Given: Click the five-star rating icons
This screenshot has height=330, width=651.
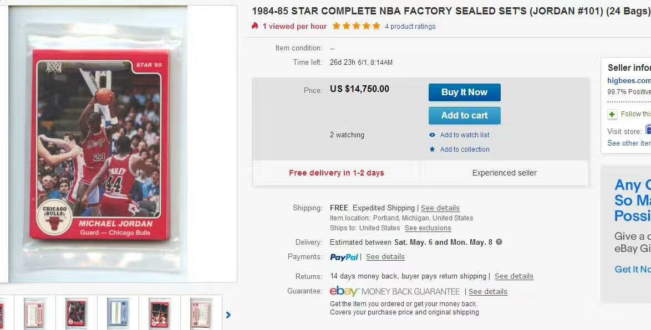Looking at the screenshot, I should tap(356, 26).
